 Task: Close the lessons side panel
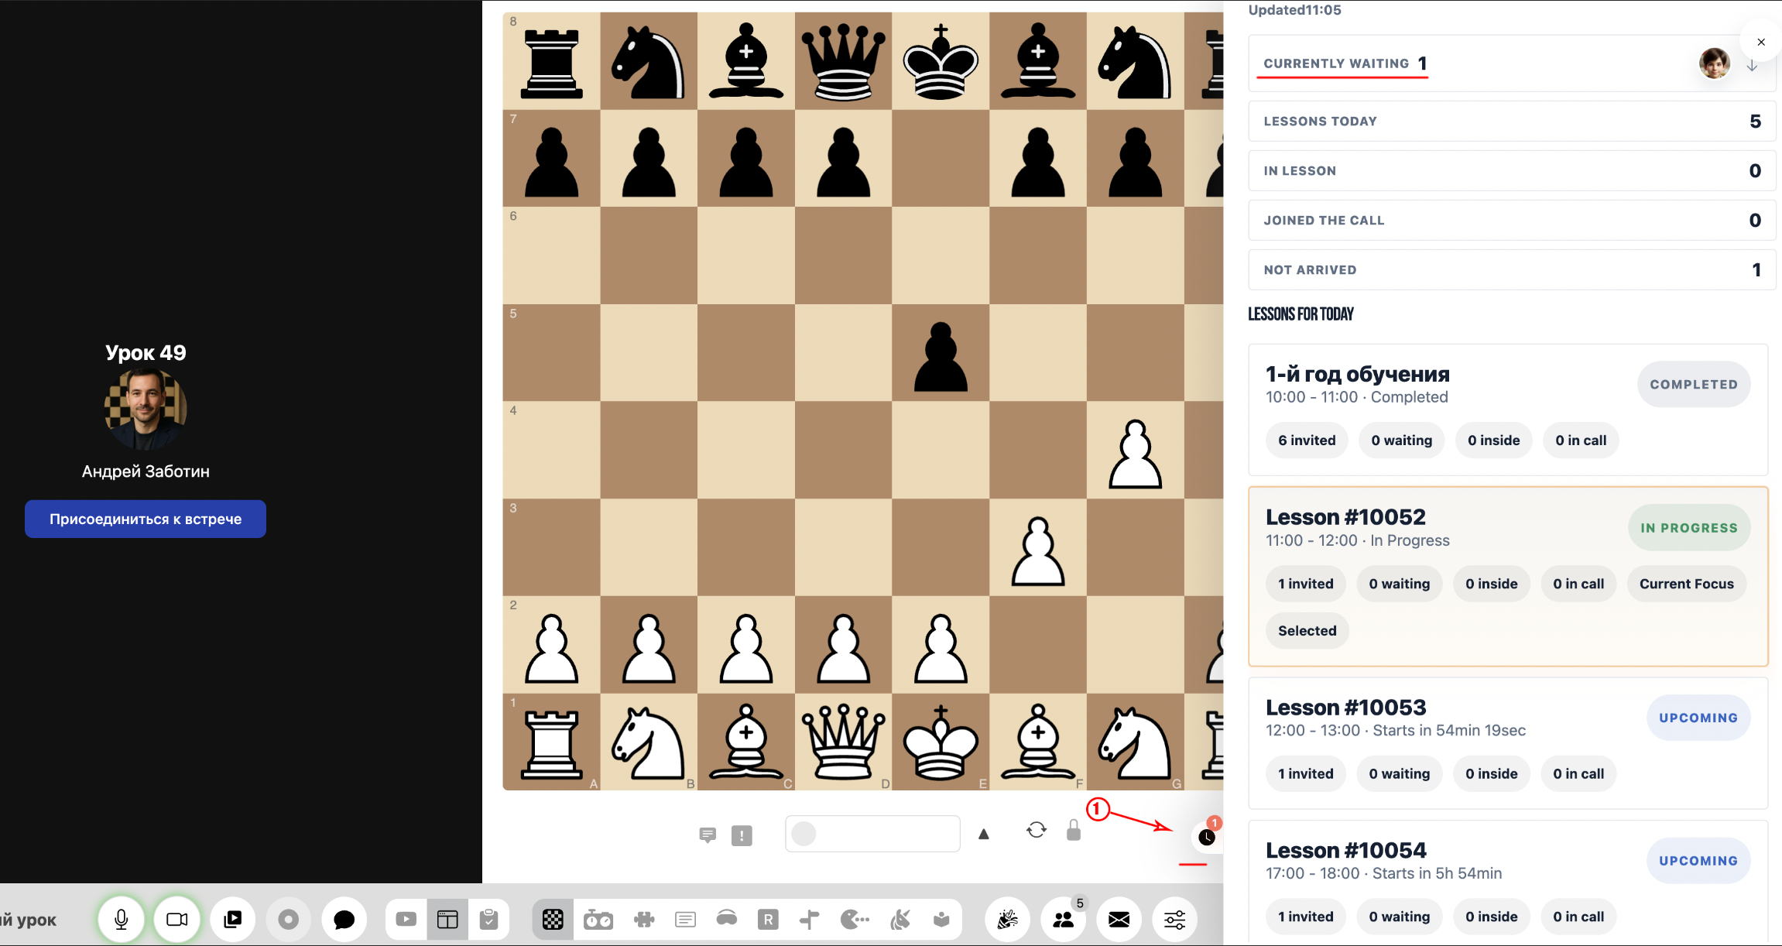pyautogui.click(x=1761, y=42)
